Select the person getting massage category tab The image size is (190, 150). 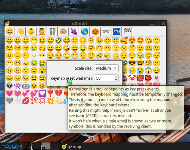[x=42, y=32]
